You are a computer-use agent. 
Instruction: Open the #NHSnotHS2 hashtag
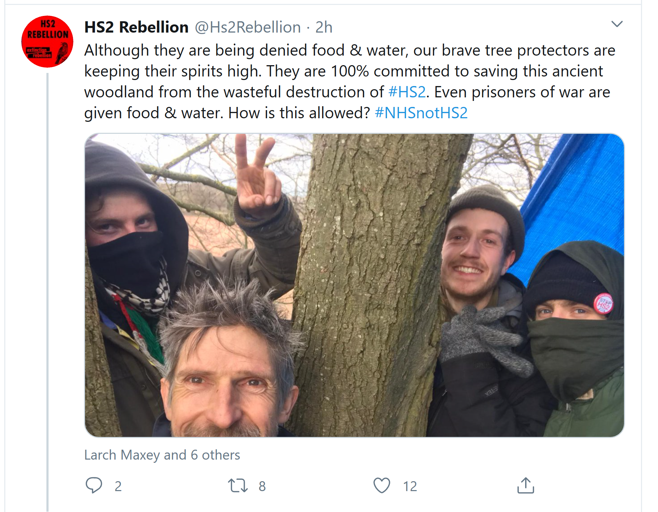(421, 113)
